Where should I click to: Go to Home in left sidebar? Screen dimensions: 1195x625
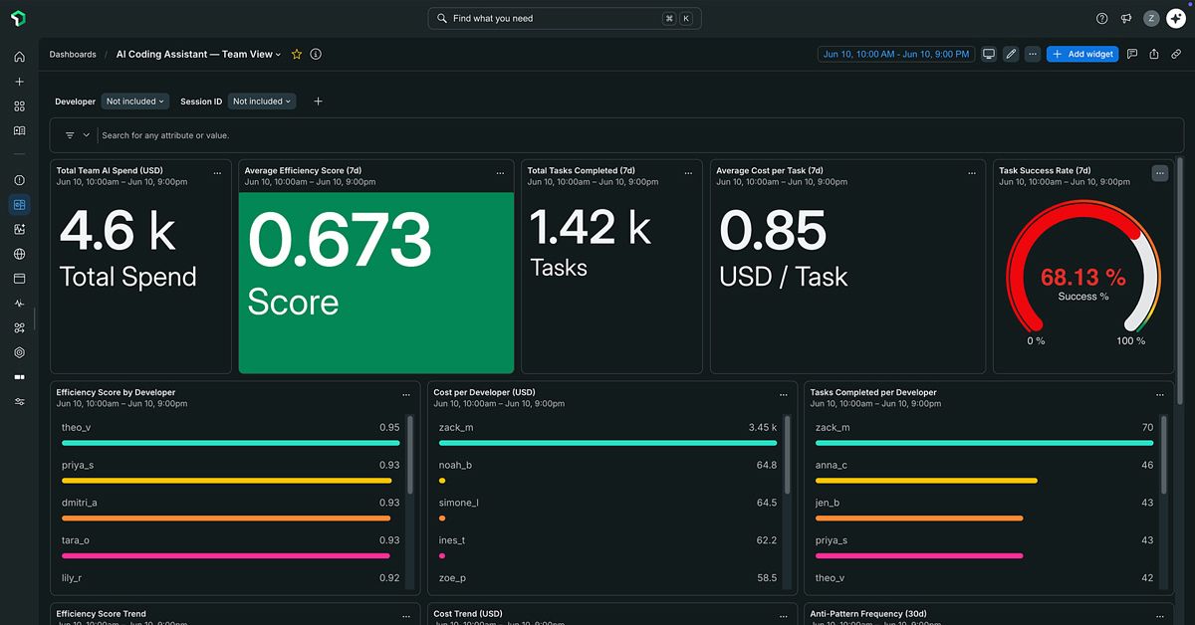pyautogui.click(x=19, y=58)
